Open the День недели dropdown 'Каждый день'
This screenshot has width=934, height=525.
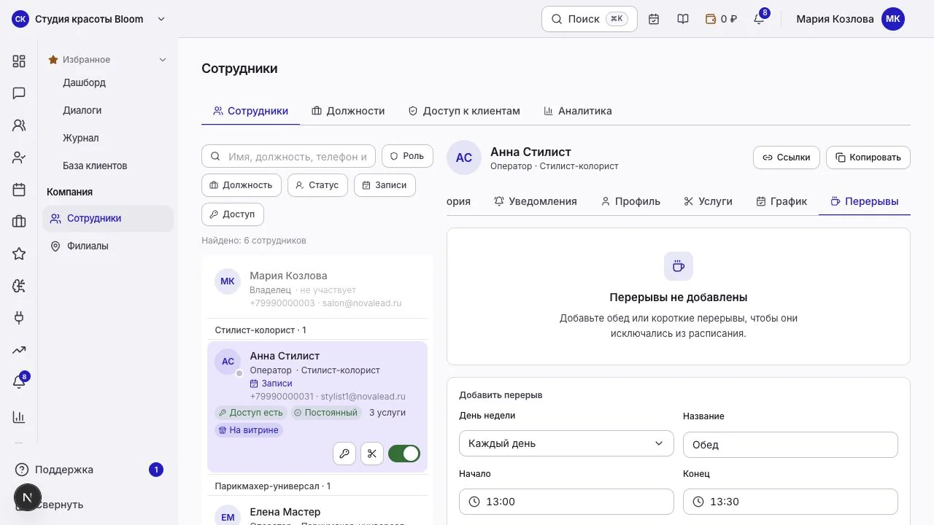pyautogui.click(x=566, y=443)
